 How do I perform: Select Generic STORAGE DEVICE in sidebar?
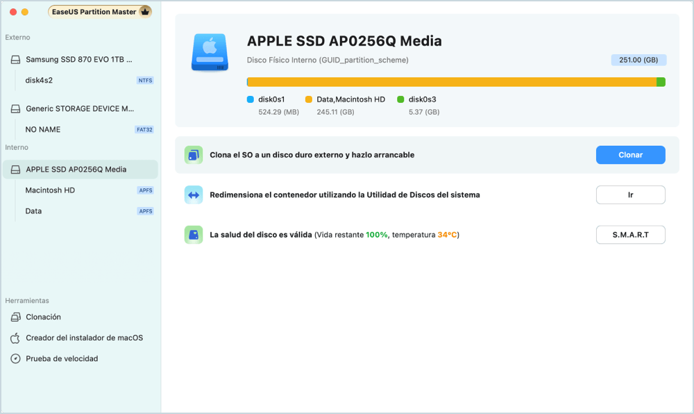coord(80,108)
